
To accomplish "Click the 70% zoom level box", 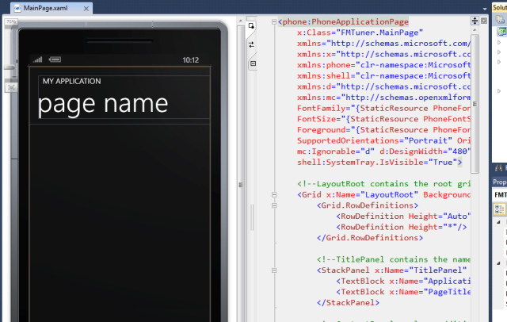I will click(10, 21).
